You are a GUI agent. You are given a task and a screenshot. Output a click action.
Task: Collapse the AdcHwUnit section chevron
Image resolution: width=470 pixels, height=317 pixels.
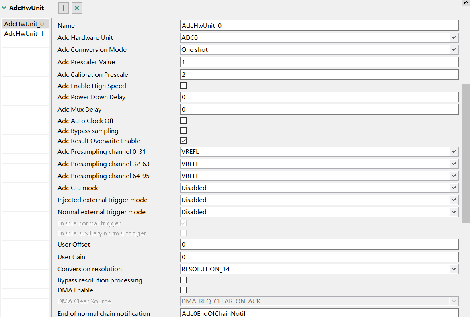click(4, 7)
